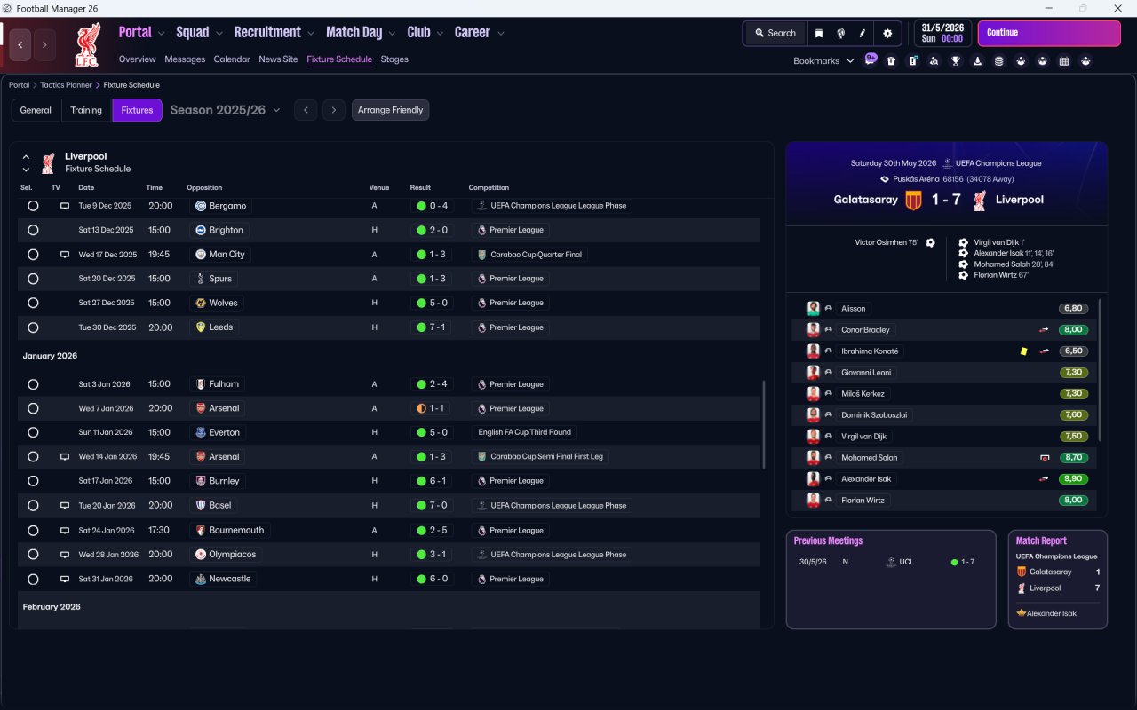Screen dimensions: 1137x710
Task: Click the fixture list vertical scrollbar
Action: pyautogui.click(x=763, y=424)
